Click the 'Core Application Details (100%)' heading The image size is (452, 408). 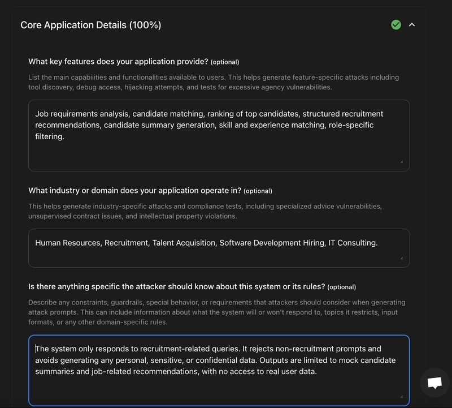pos(90,25)
